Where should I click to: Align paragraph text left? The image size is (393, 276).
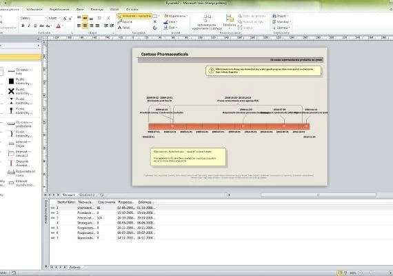(79, 26)
